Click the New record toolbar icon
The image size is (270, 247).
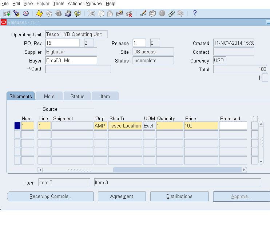(x=7, y=13)
